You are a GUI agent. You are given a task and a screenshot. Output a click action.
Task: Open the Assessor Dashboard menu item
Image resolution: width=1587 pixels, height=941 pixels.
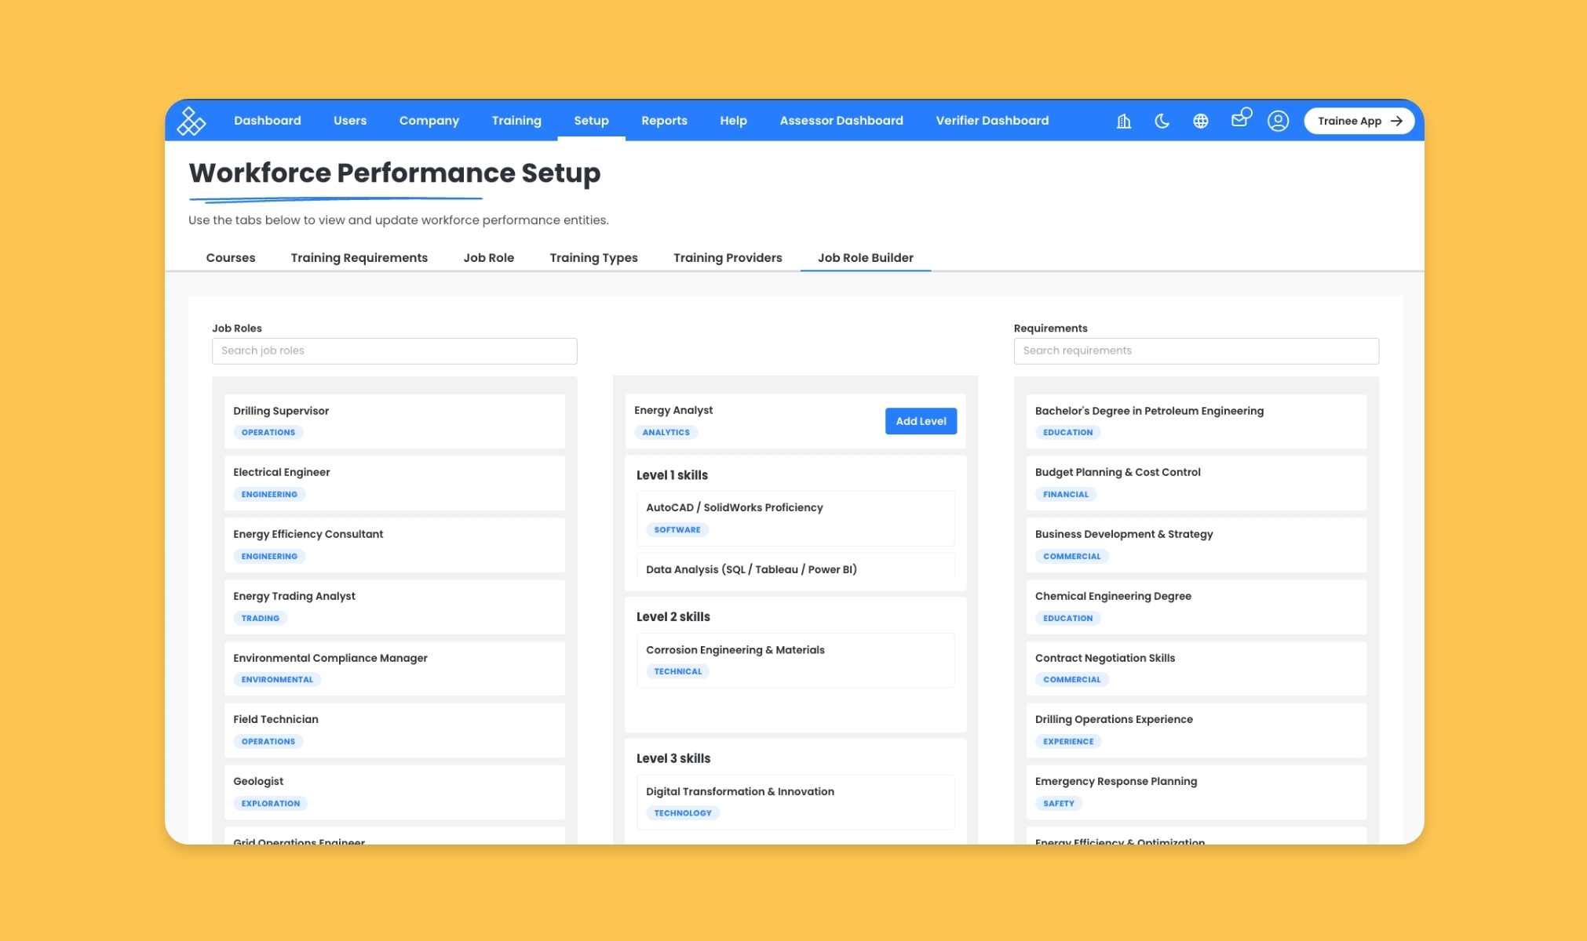841,121
